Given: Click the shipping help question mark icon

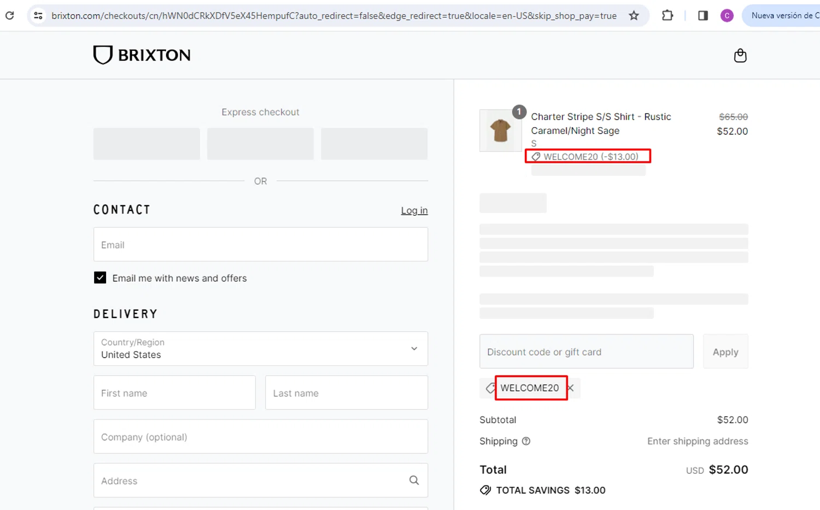Looking at the screenshot, I should (x=526, y=441).
